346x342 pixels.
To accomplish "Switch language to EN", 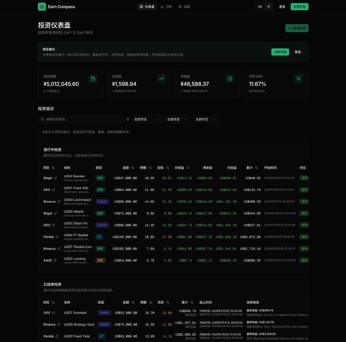I will [260, 7].
